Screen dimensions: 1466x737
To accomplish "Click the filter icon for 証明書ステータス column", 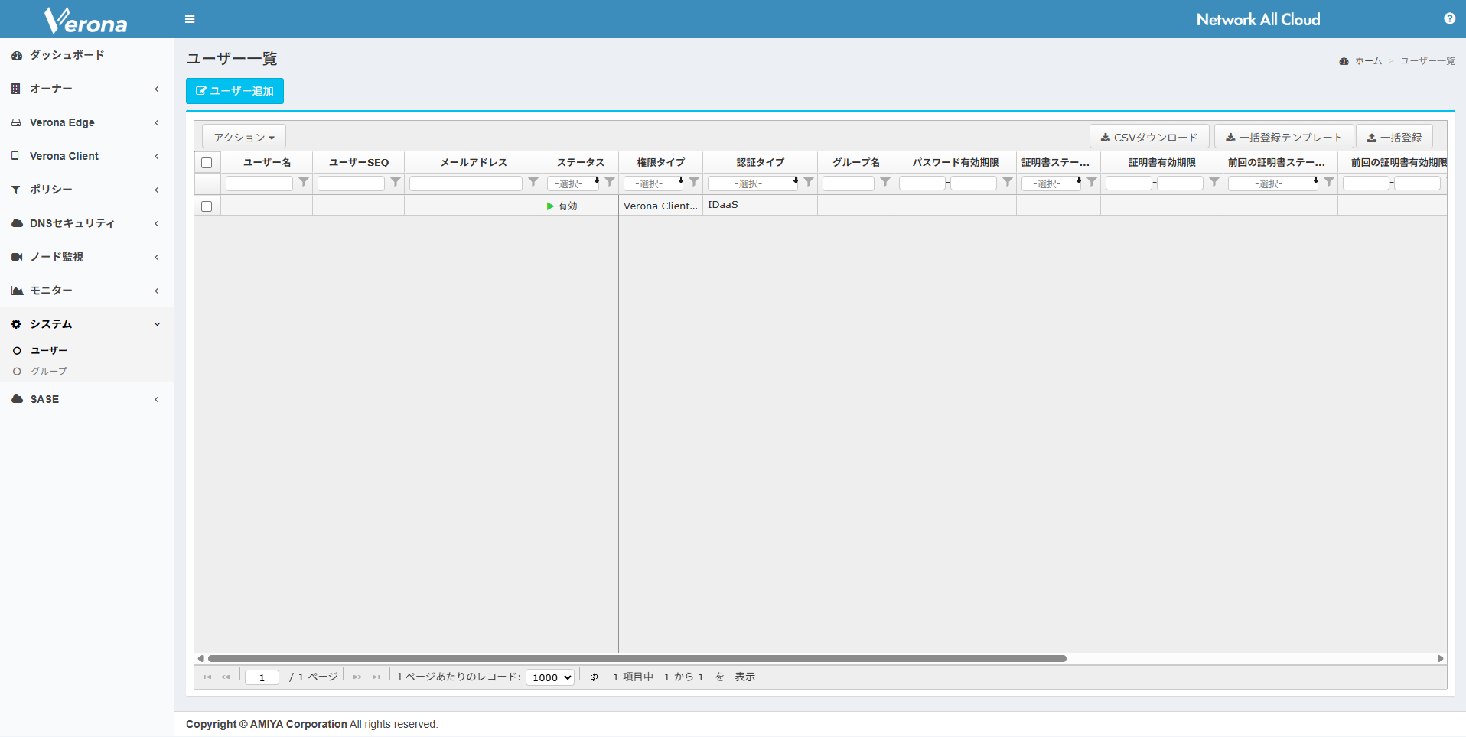I will pyautogui.click(x=1092, y=182).
